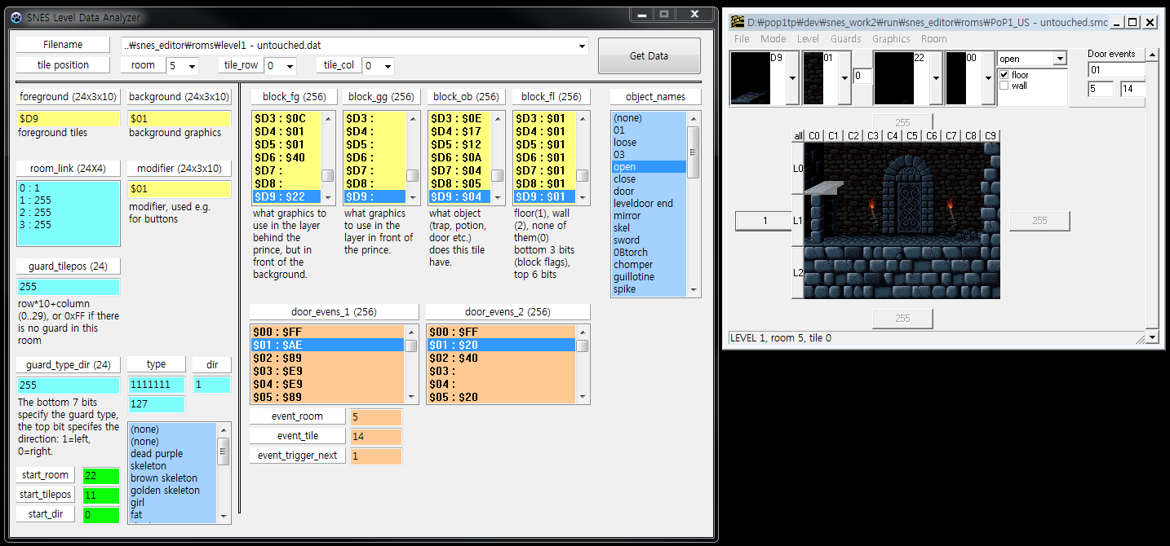Viewport: 1170px width, 546px height.
Task: Open the tile_col dropdown
Action: tap(388, 66)
